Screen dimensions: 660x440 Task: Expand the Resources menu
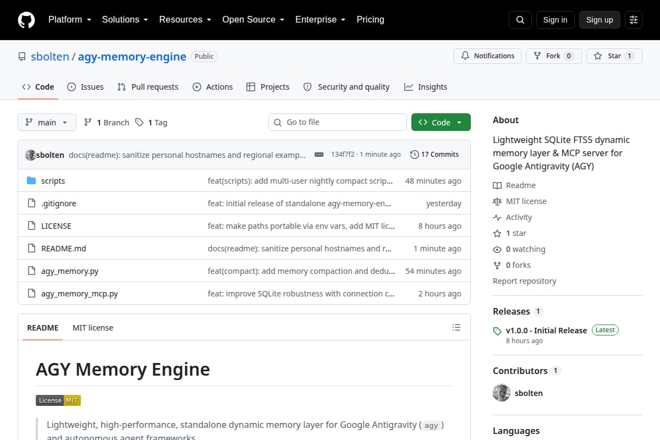click(x=185, y=20)
